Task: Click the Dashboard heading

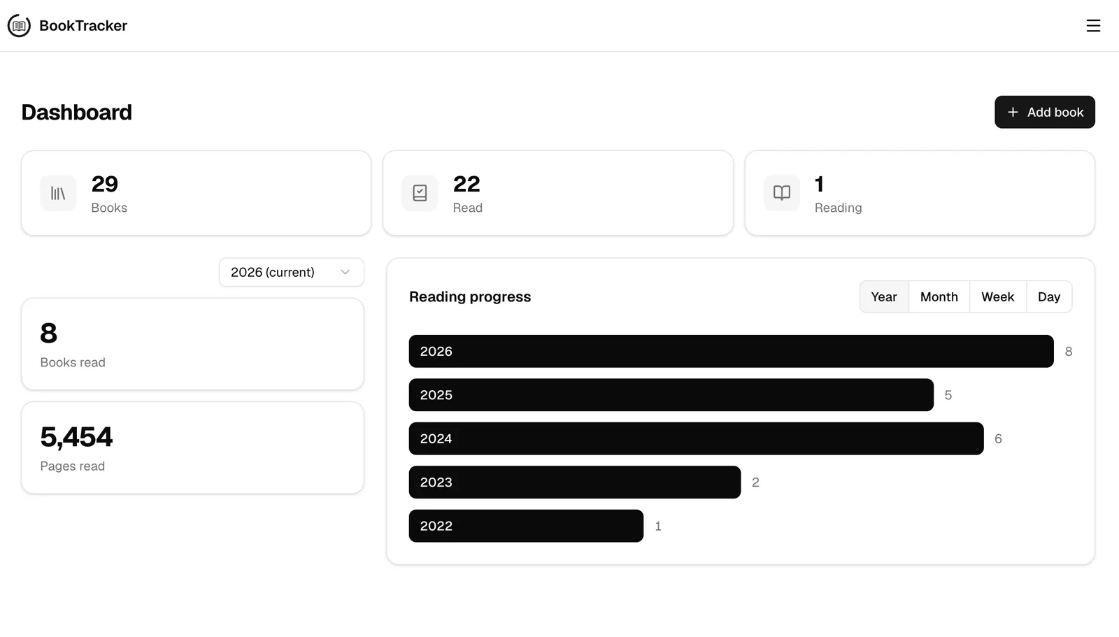Action: (x=77, y=112)
